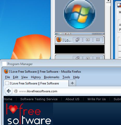Click restore button in I Lo... thumbnail header

[78, 40]
